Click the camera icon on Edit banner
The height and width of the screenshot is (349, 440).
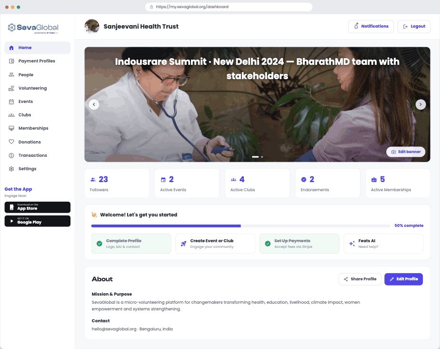[x=393, y=152]
